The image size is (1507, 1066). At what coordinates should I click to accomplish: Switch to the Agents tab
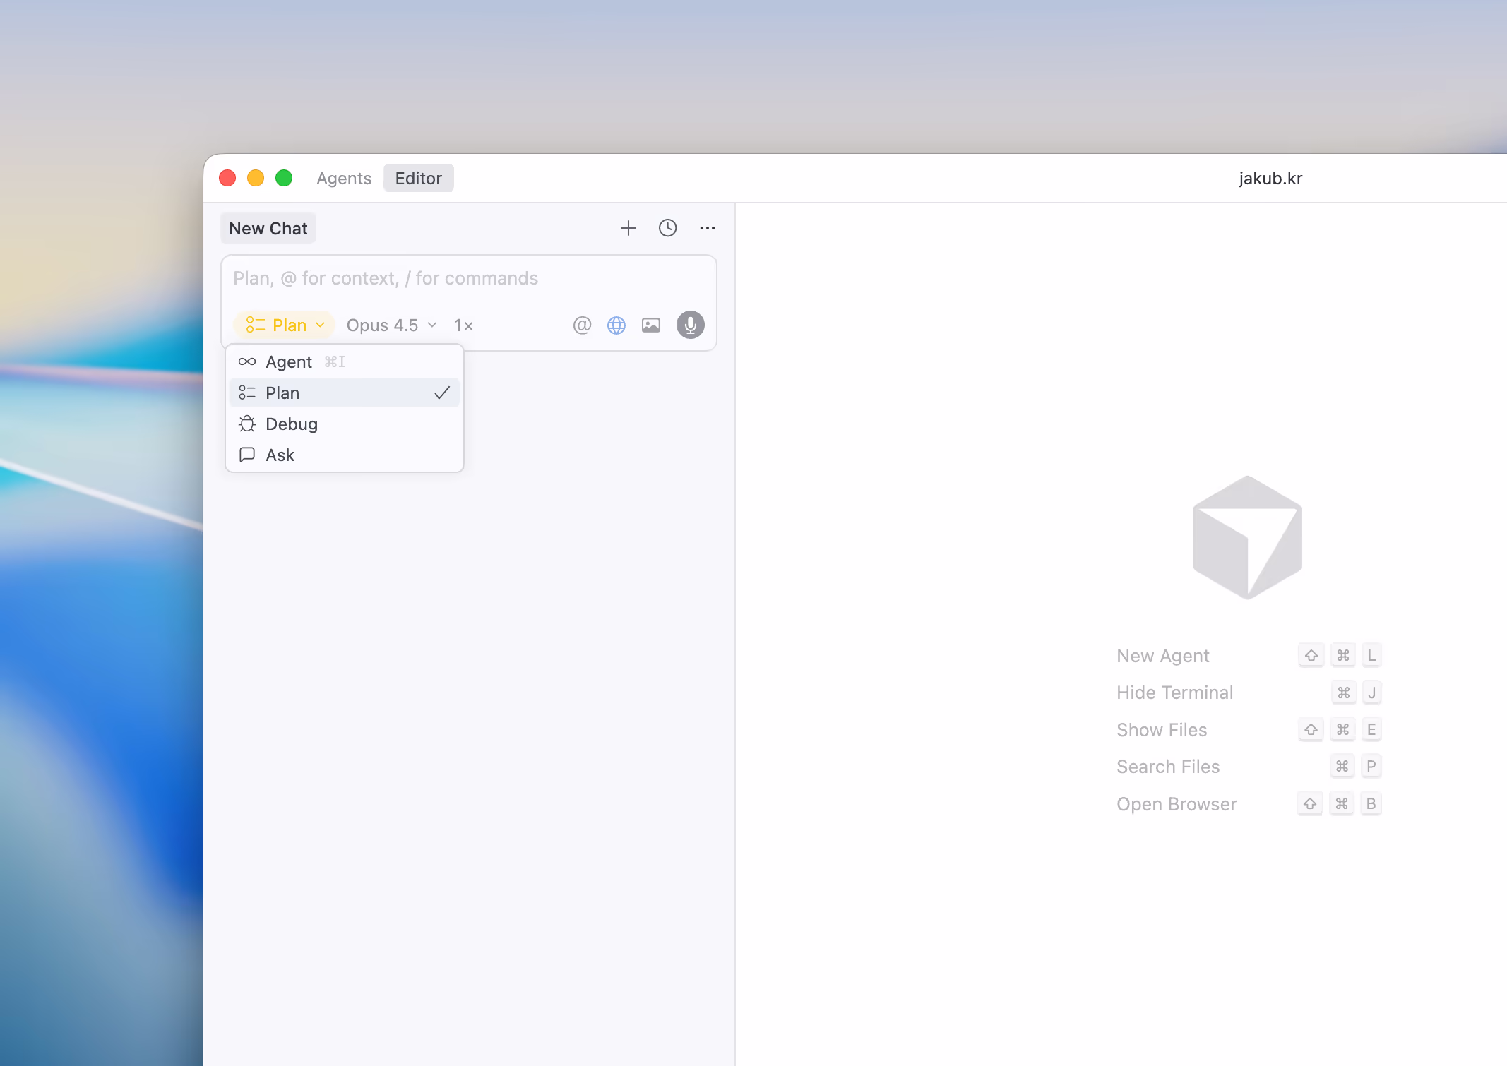click(344, 178)
